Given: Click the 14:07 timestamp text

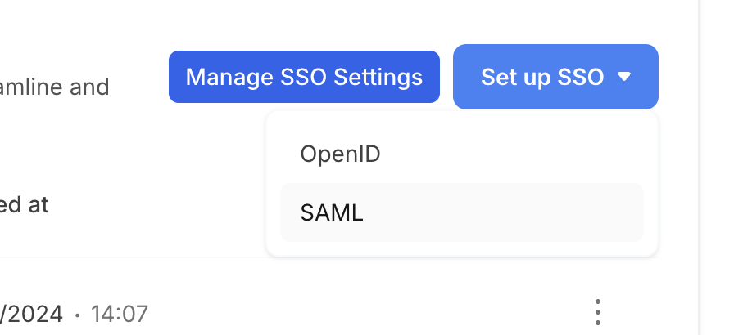Looking at the screenshot, I should click(x=119, y=313).
